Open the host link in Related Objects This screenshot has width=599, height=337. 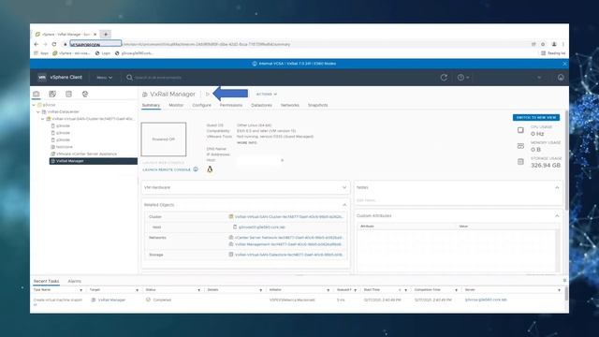pos(262,227)
